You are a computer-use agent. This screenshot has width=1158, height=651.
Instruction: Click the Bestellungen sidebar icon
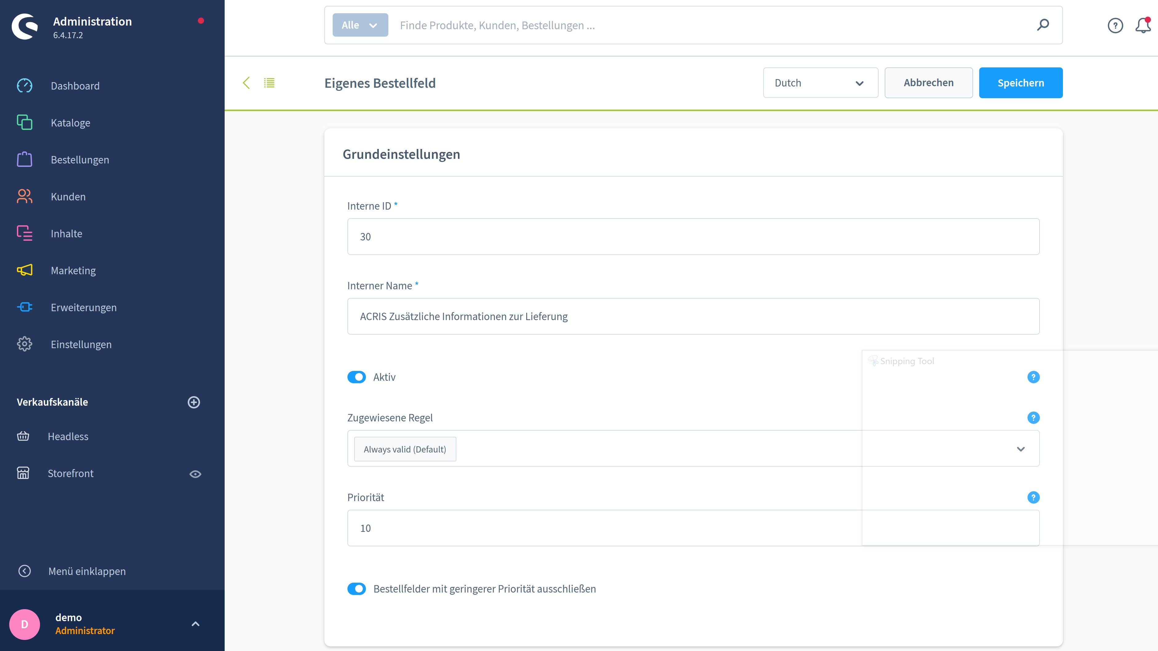25,159
